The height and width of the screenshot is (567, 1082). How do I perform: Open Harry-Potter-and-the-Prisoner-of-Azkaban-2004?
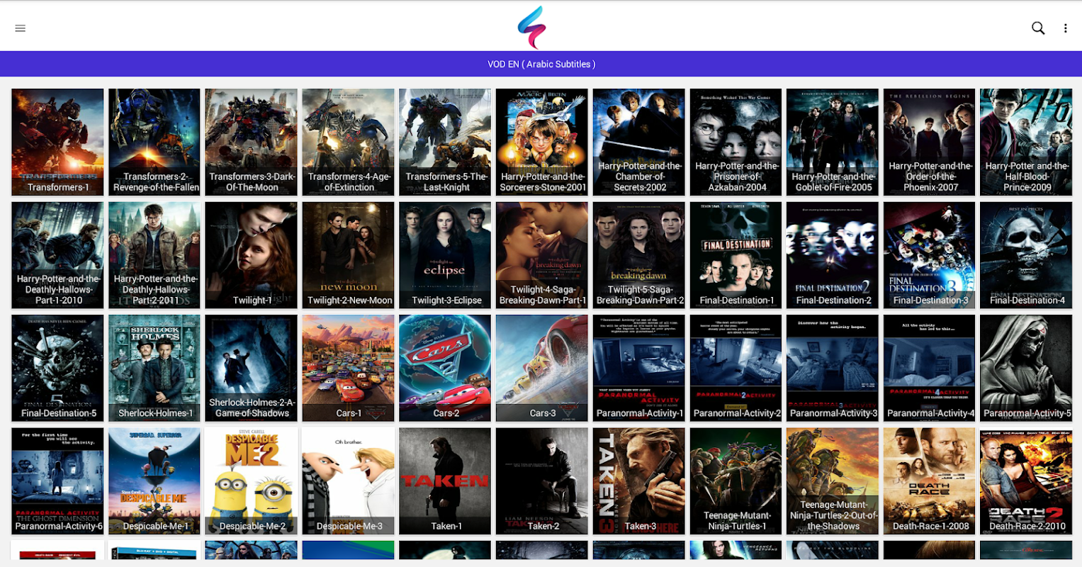click(x=736, y=142)
